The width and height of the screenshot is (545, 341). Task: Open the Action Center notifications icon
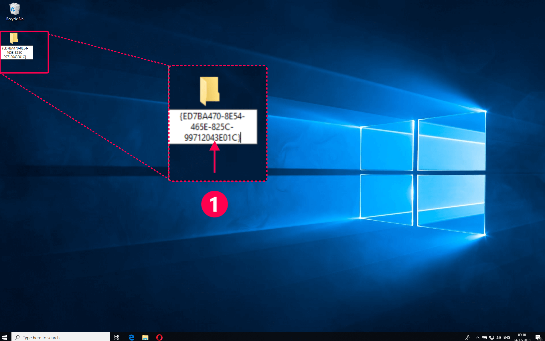538,338
